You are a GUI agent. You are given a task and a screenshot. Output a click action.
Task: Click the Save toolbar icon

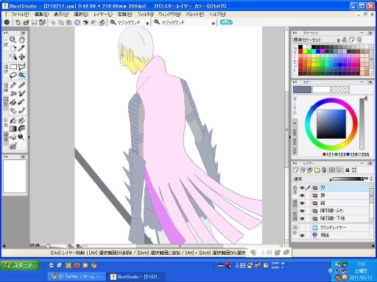point(34,23)
